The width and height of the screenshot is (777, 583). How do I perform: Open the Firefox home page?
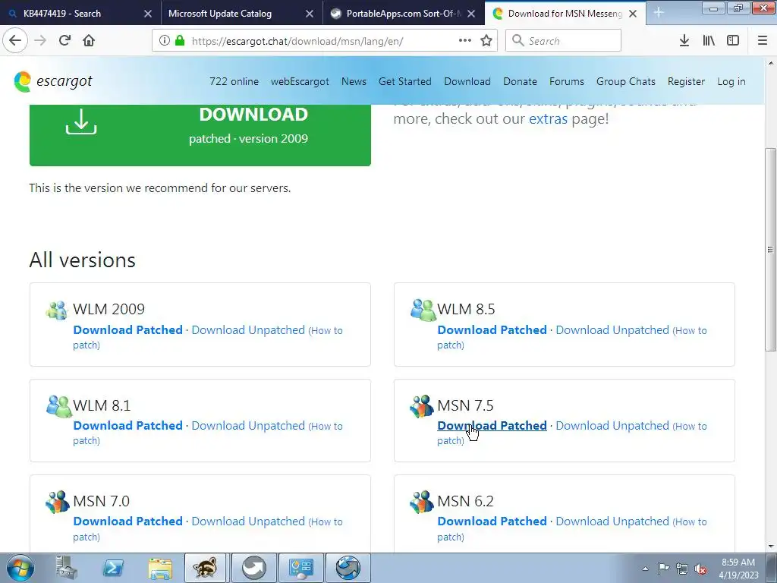click(x=89, y=41)
